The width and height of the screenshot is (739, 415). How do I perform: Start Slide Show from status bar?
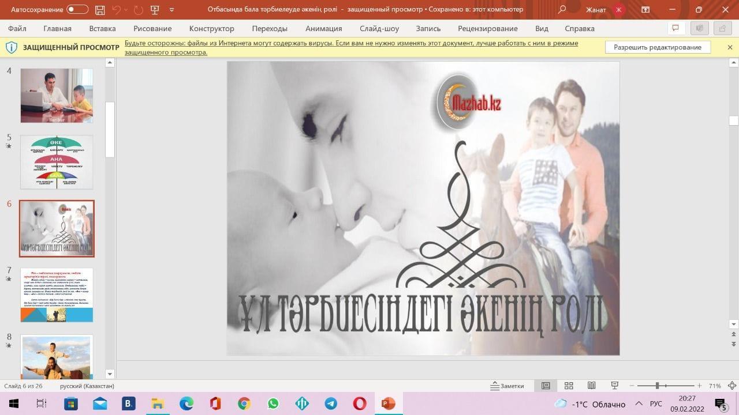coord(615,386)
